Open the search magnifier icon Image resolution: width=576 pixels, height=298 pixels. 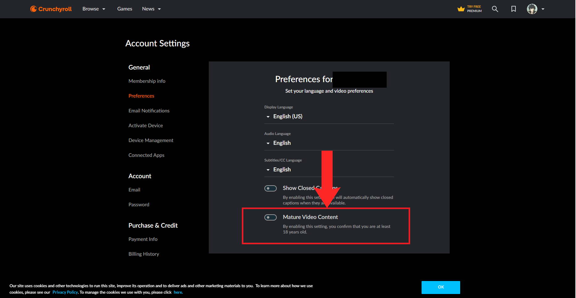495,9
